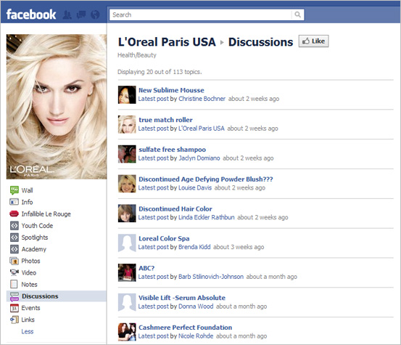
Task: Click the Youth Code icon
Action: [x=15, y=225]
